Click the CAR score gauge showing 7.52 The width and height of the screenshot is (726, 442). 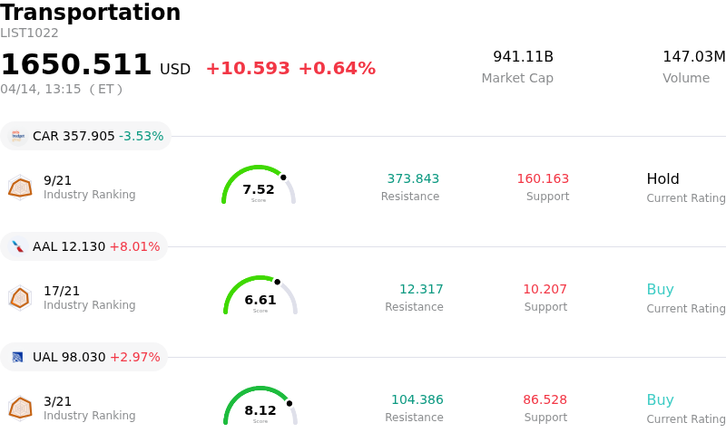[x=259, y=186]
